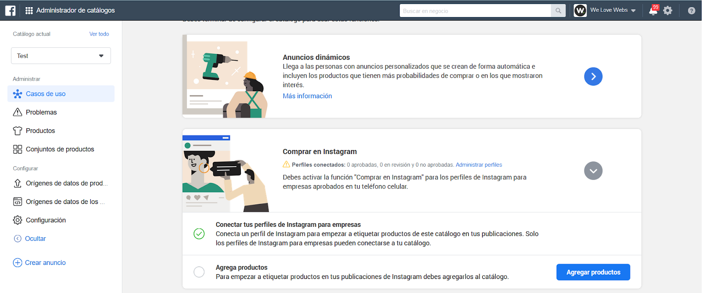This screenshot has width=702, height=293.
Task: Click the help question mark icon
Action: [691, 11]
